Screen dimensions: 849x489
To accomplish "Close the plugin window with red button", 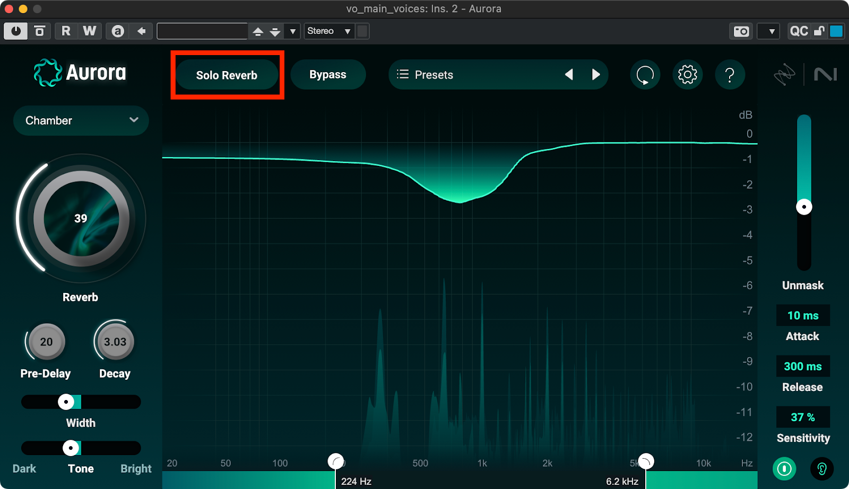I will click(9, 9).
